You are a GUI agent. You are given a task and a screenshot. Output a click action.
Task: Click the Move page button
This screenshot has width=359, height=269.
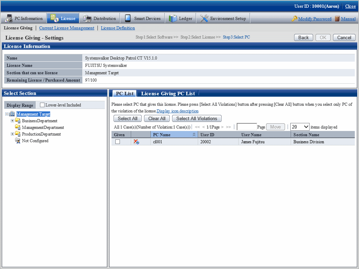276,127
